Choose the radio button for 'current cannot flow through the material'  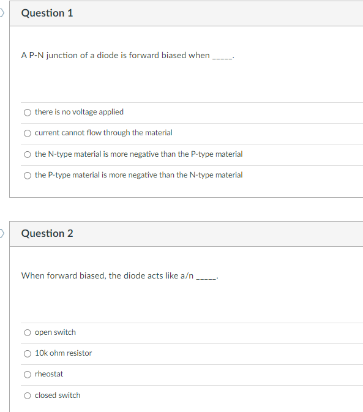click(x=28, y=133)
